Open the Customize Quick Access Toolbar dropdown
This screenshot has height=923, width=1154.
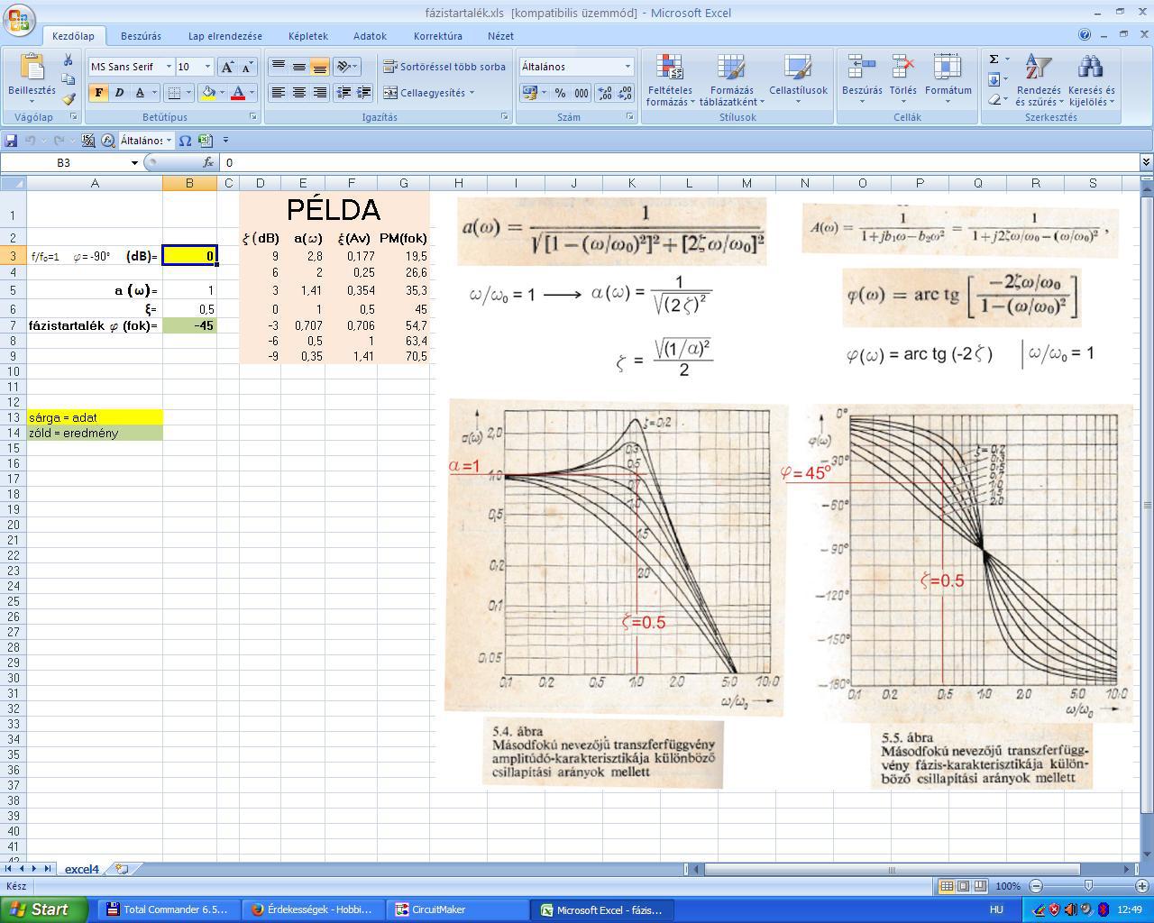point(225,141)
